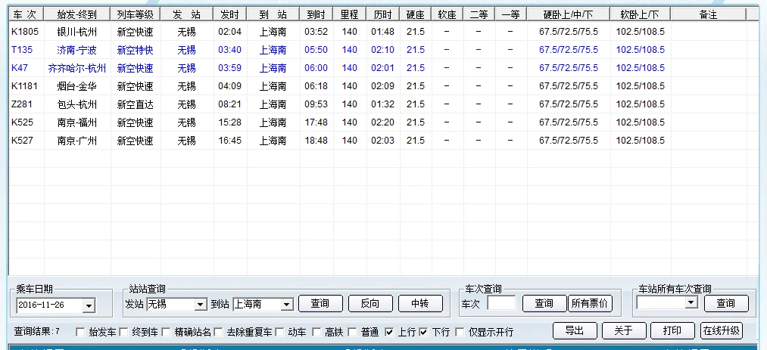
Task: Click the 查询 button in 车次查询
Action: 544,304
